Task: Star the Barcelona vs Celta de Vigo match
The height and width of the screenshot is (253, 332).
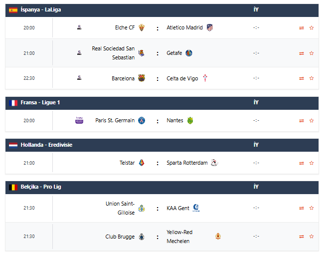Action: pyautogui.click(x=312, y=78)
